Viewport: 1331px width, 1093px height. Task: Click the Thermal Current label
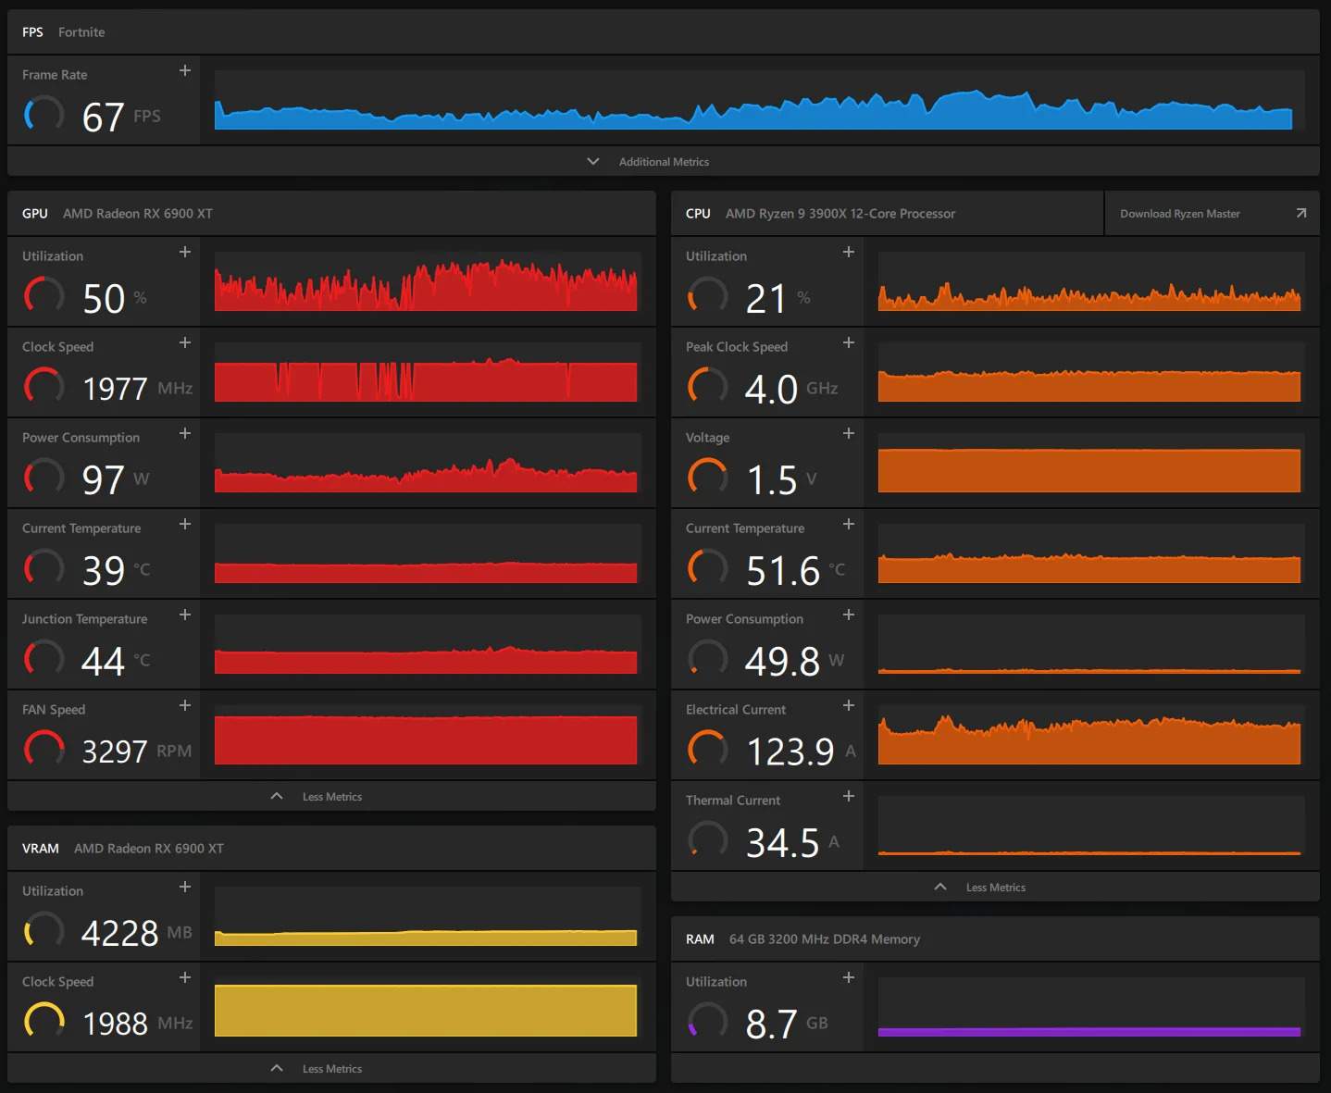[x=733, y=800]
